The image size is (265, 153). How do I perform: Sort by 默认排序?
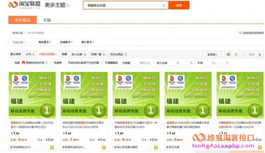pyautogui.click(x=16, y=54)
